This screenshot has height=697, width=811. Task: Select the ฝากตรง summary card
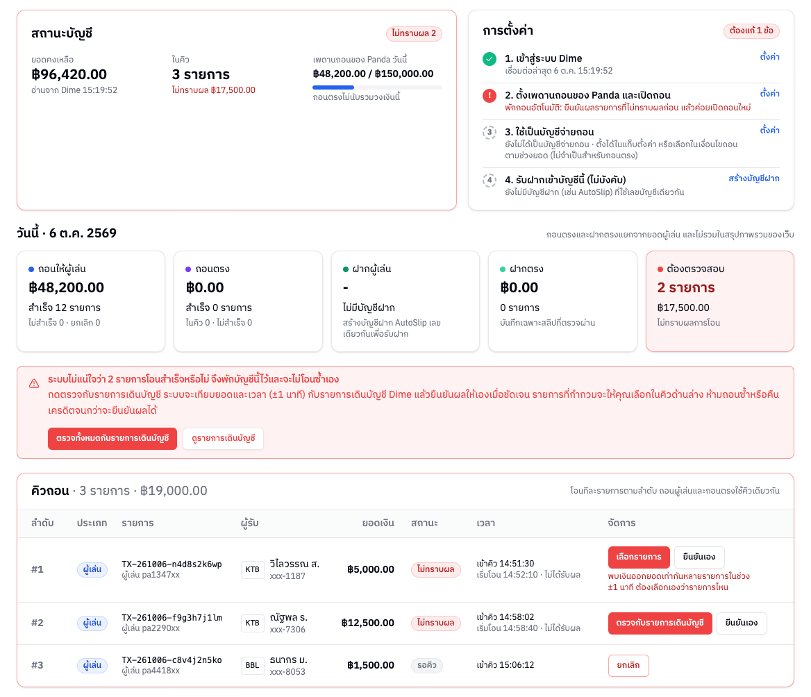(562, 301)
